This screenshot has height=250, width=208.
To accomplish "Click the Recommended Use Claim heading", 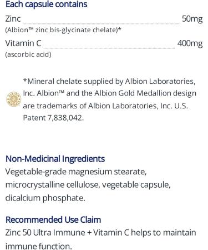I will 53,220.
